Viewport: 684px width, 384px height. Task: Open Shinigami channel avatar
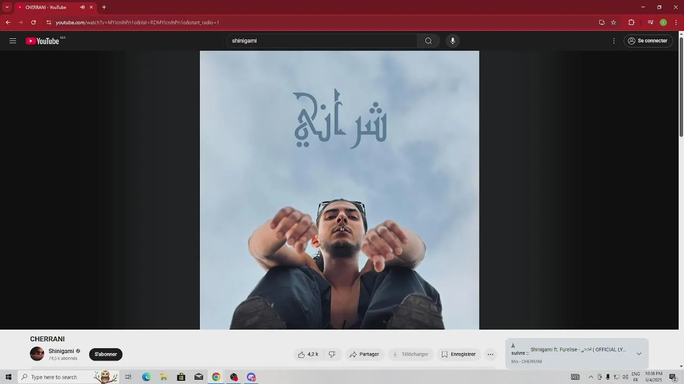pyautogui.click(x=37, y=354)
